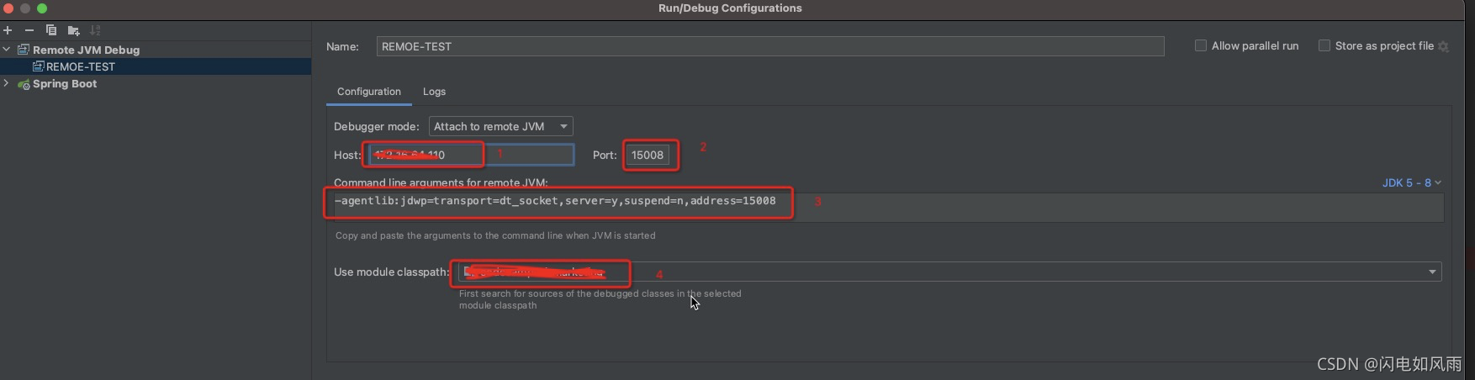Open the JDK 5 - 8 version dropdown
The image size is (1475, 380).
(x=1412, y=182)
